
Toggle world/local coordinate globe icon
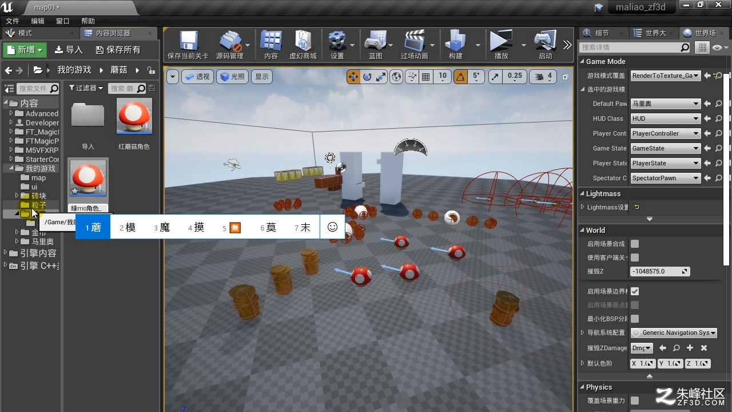point(396,77)
